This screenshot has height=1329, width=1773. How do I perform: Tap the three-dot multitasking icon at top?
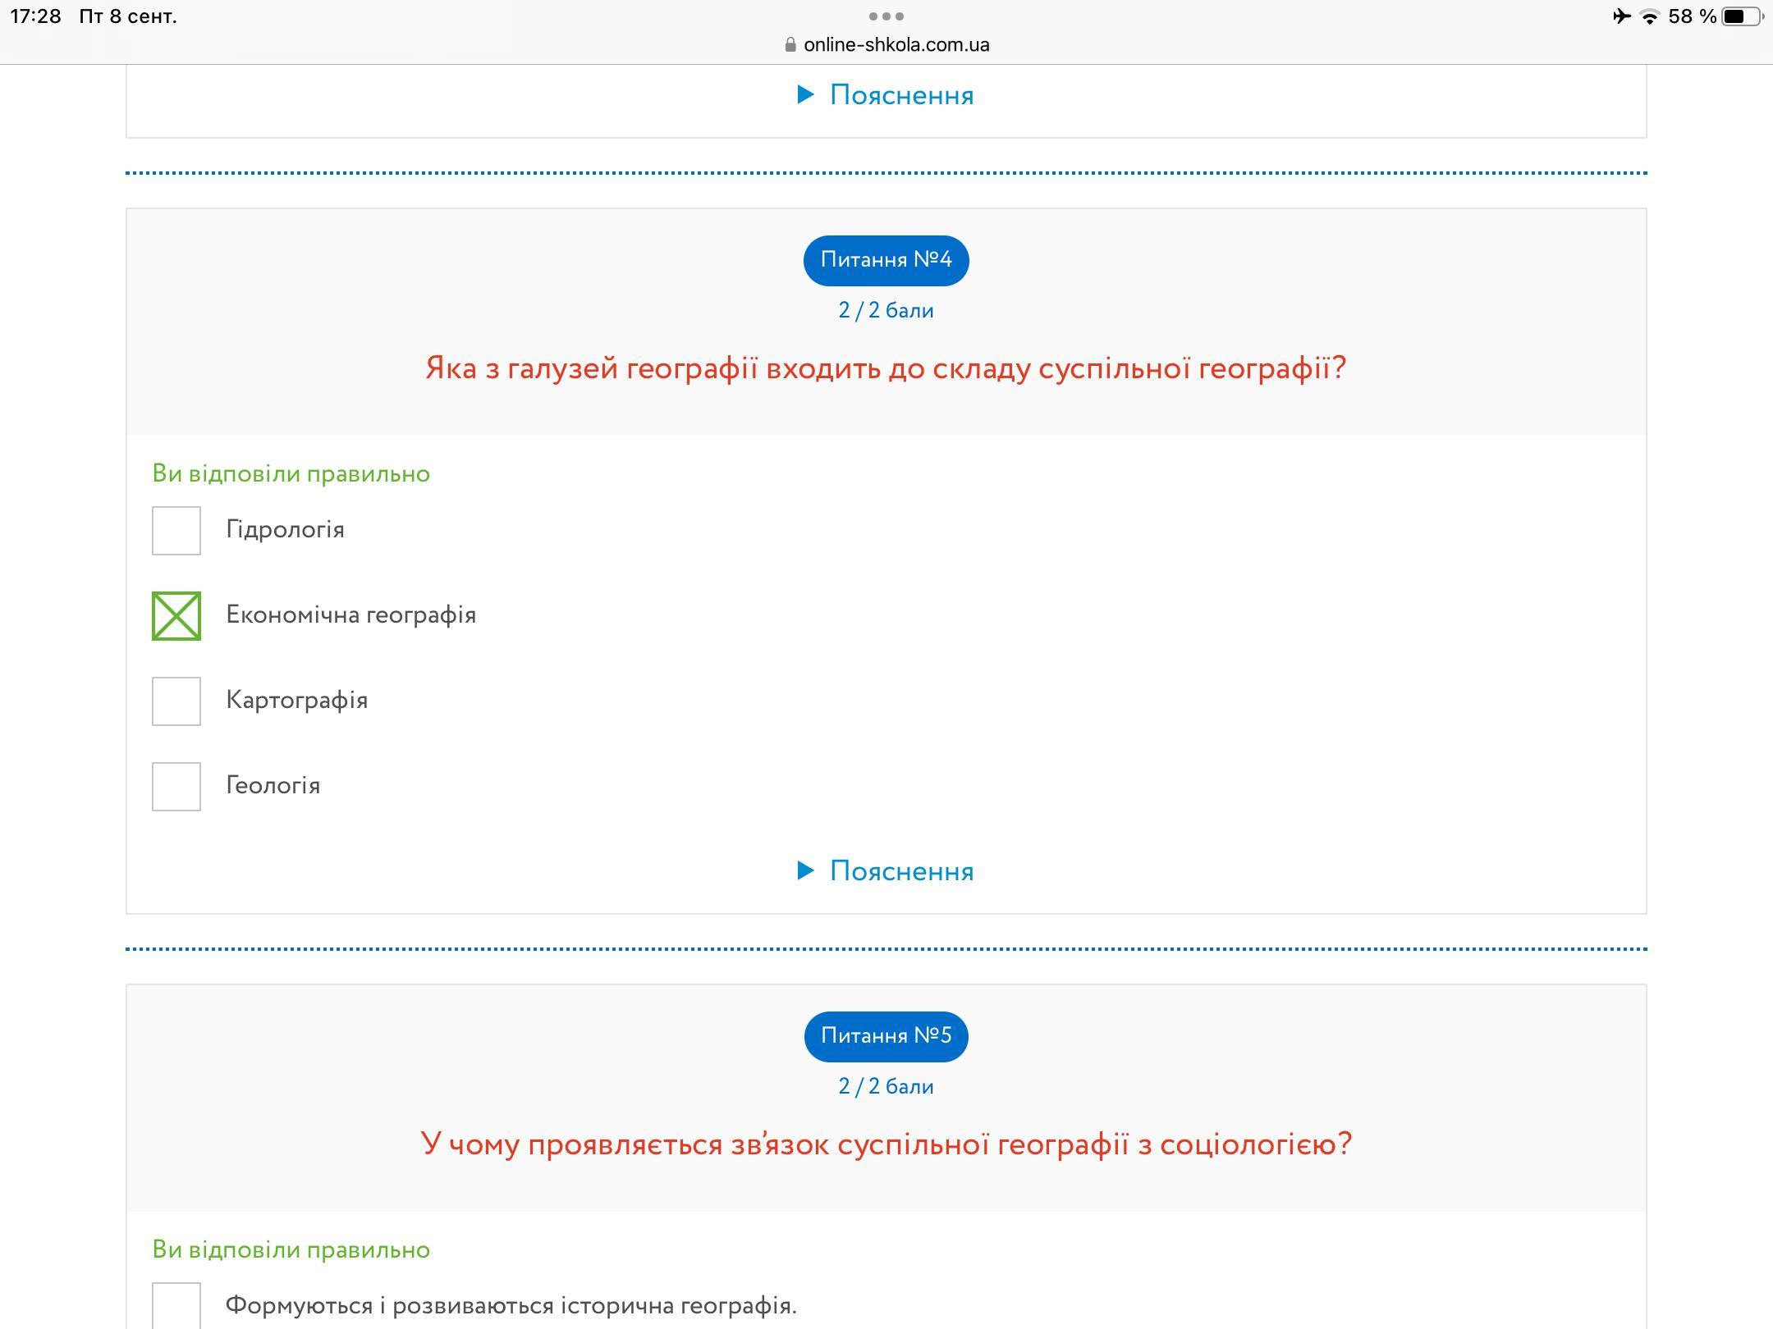[x=886, y=16]
